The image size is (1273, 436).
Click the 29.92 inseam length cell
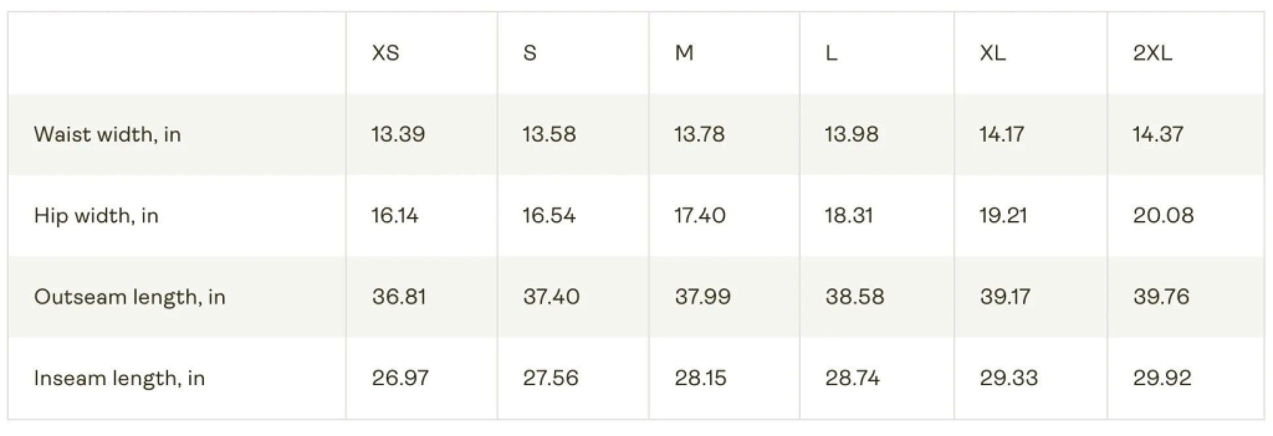coord(1162,378)
